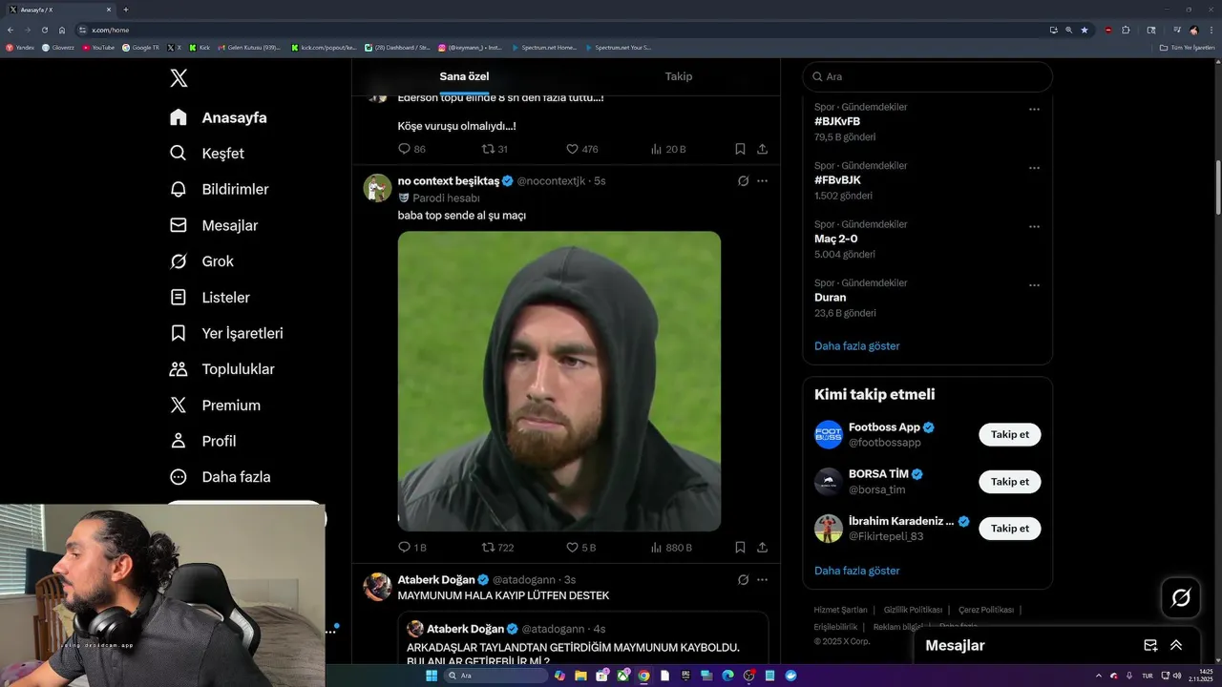Open Bildirimler notifications page
Image resolution: width=1222 pixels, height=687 pixels.
pos(220,189)
